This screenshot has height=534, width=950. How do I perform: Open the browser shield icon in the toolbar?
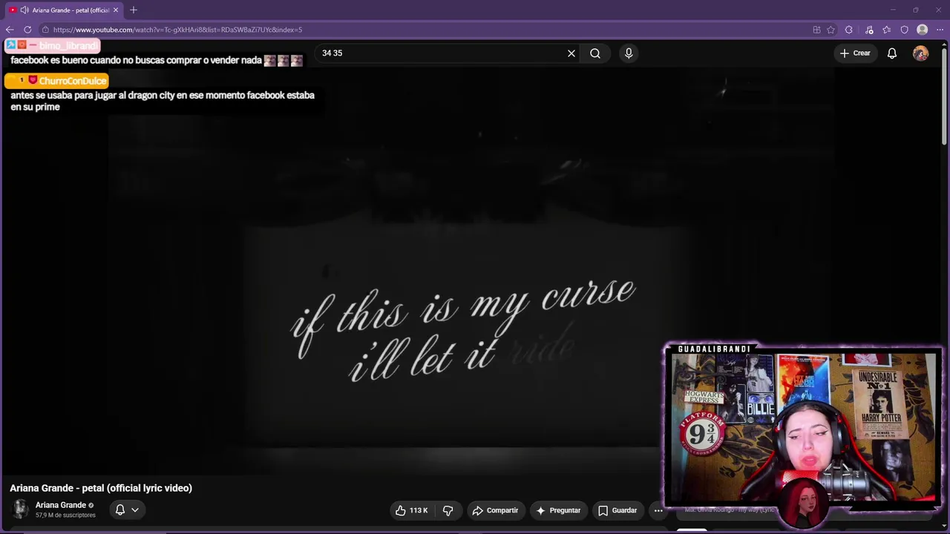[x=905, y=30]
